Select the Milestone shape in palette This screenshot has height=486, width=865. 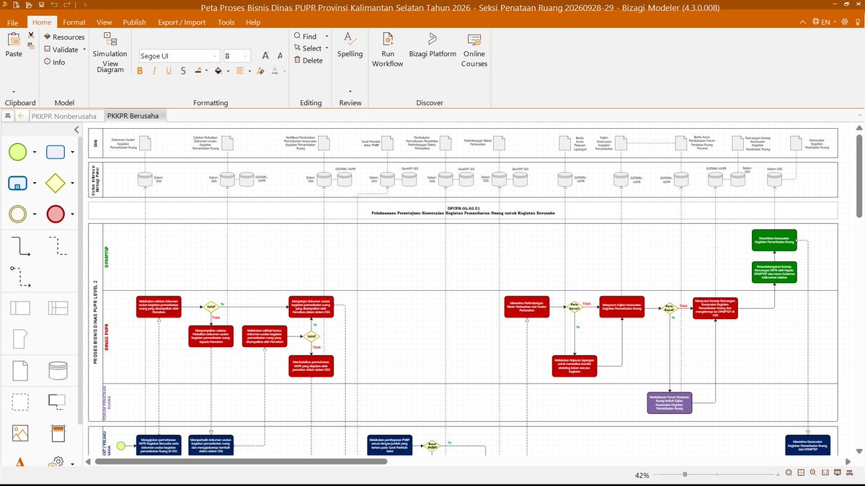20,339
